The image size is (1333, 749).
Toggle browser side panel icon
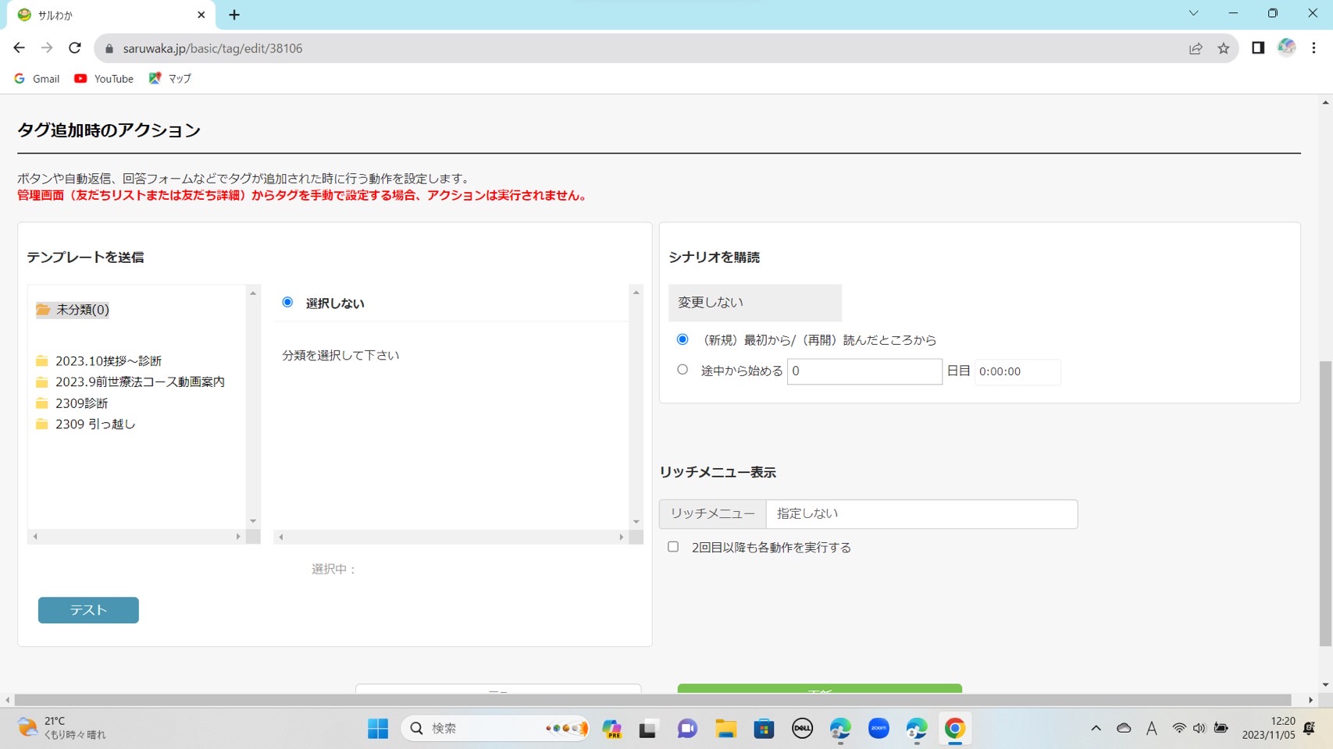pos(1257,48)
